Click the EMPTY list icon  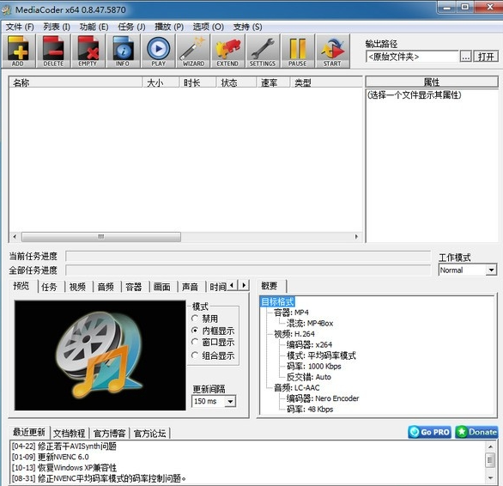point(88,51)
